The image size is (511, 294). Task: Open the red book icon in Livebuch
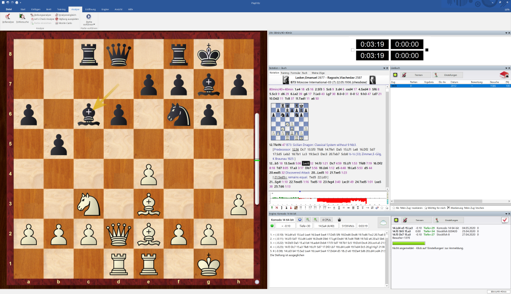[x=504, y=75]
